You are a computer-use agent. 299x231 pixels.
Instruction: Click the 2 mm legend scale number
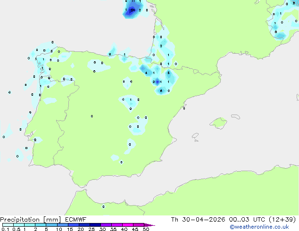[x=35, y=229]
